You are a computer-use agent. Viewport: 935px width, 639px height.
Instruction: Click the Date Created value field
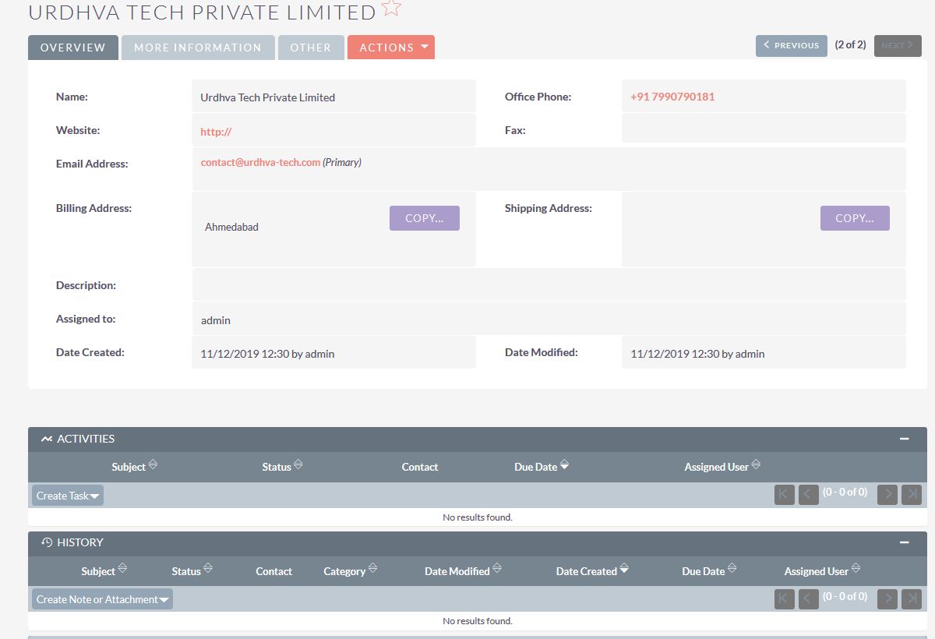333,352
